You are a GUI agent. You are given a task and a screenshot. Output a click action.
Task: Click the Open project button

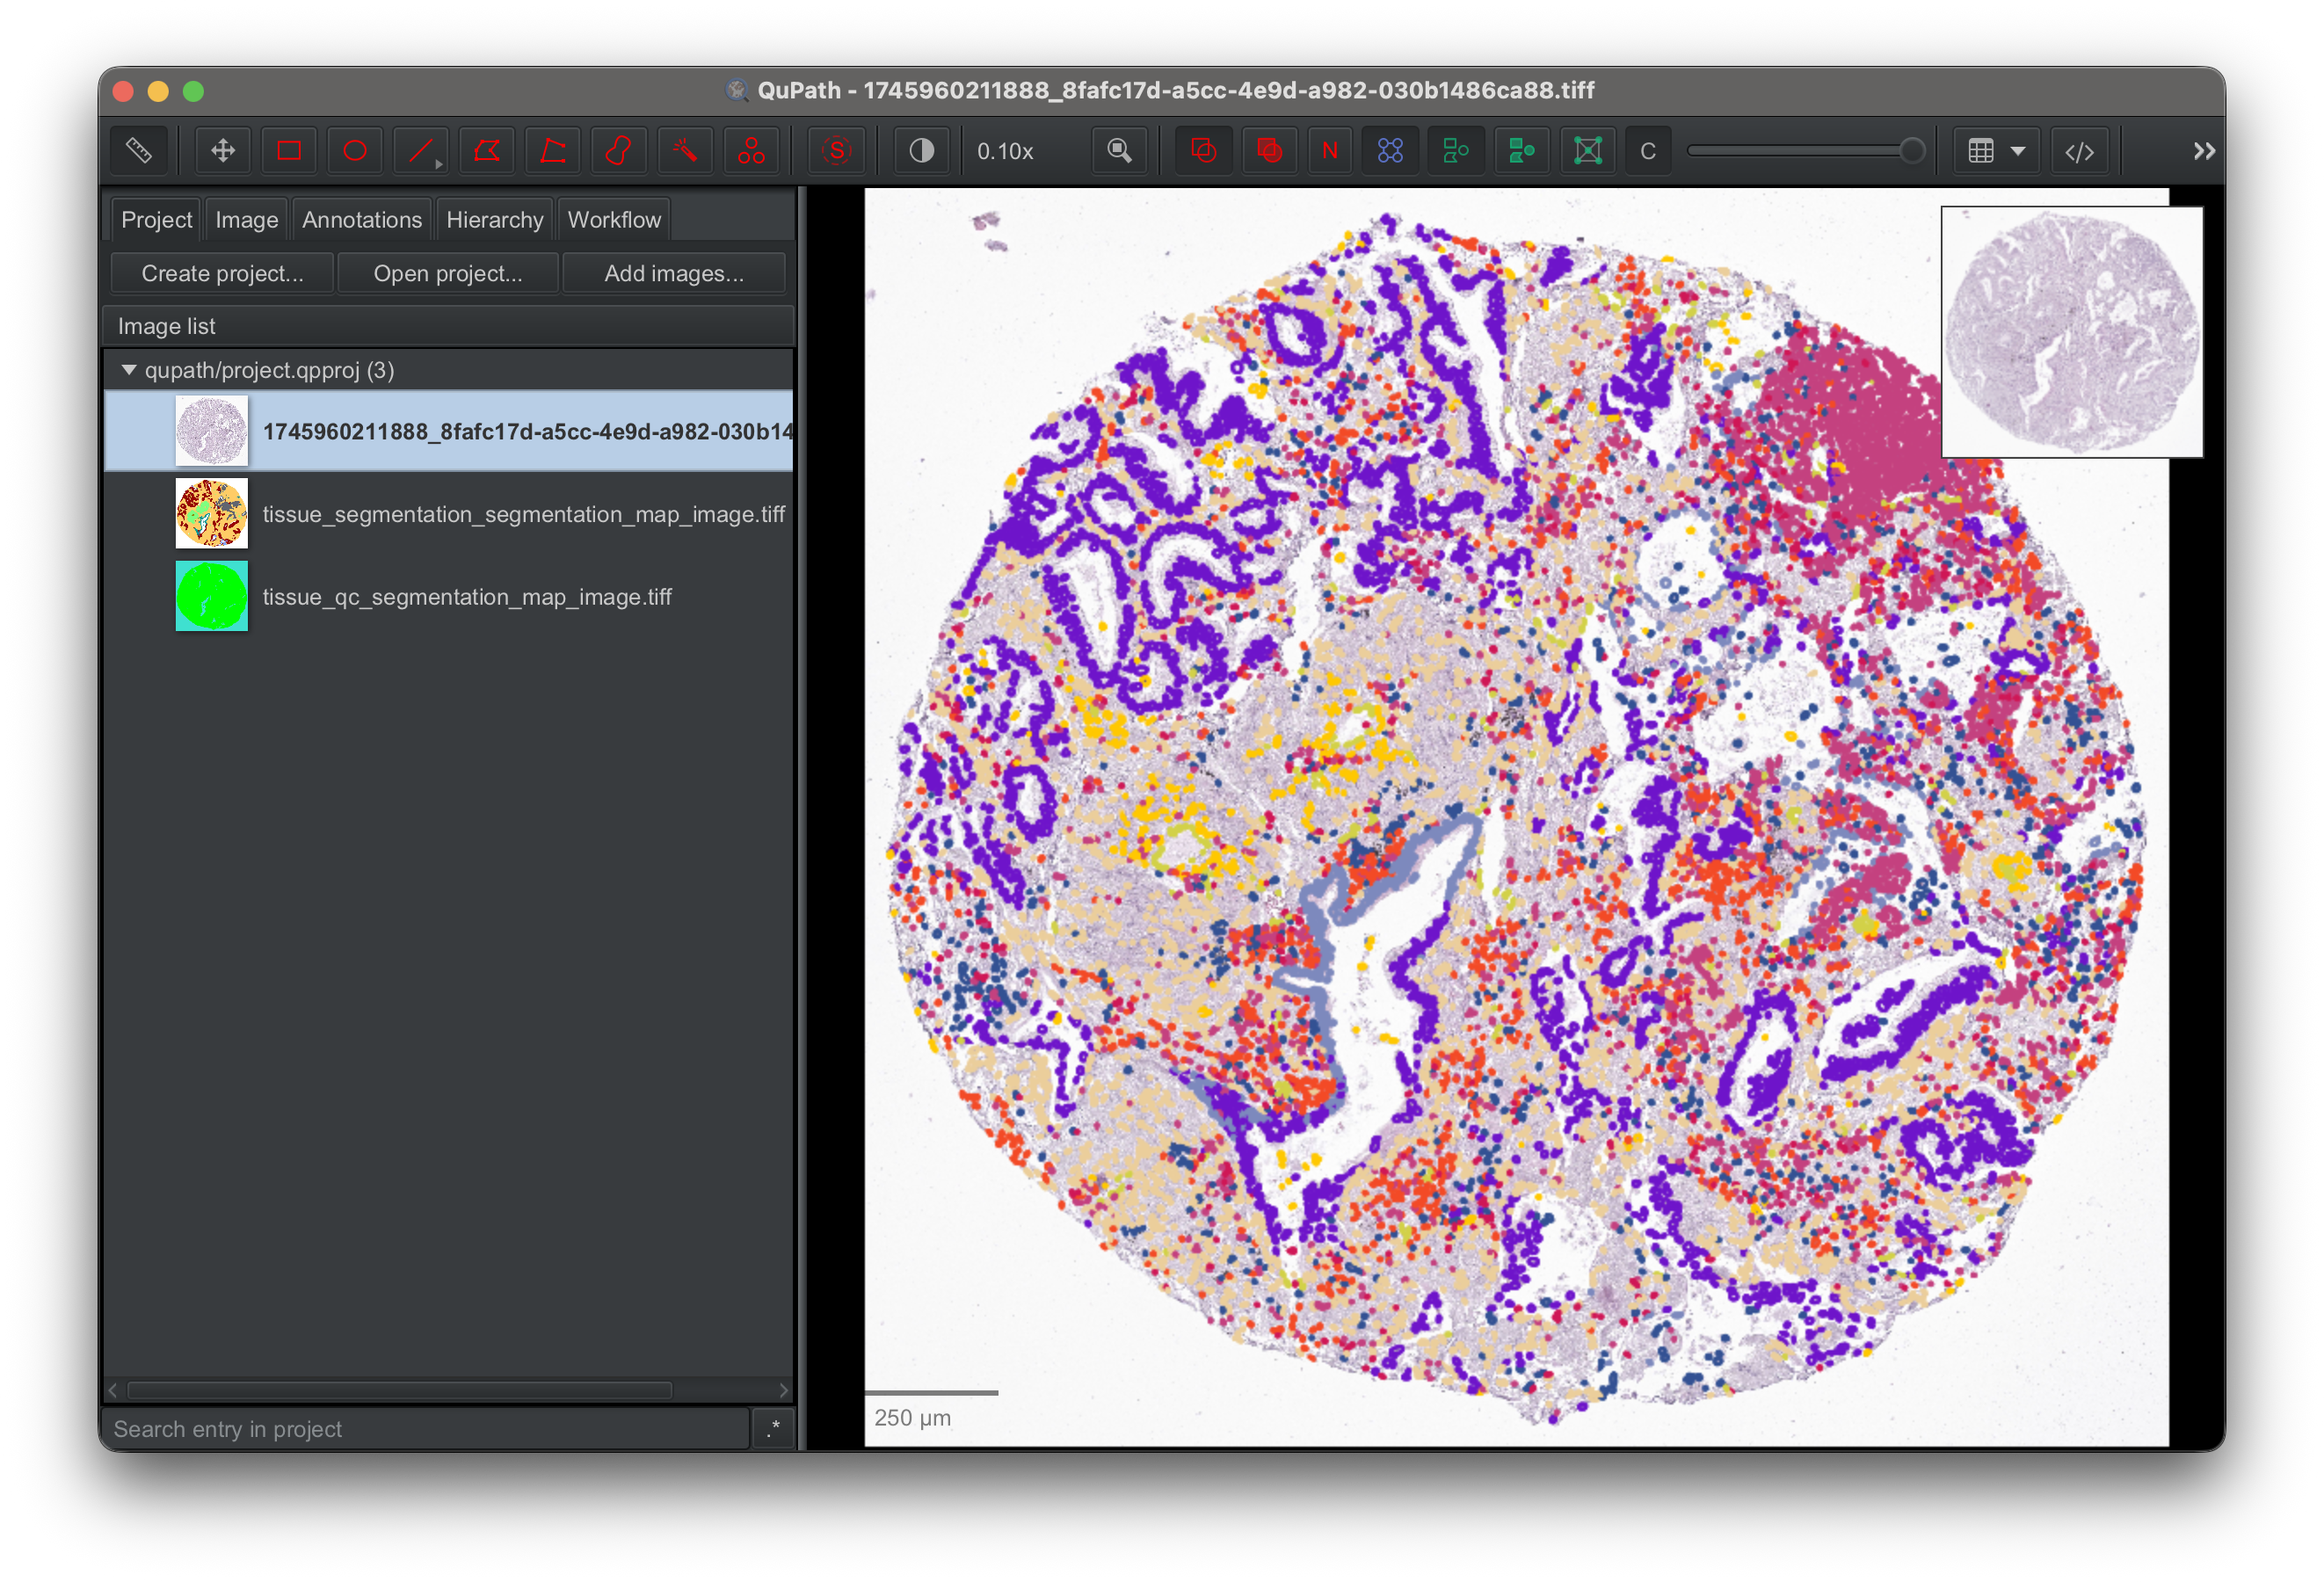click(448, 273)
